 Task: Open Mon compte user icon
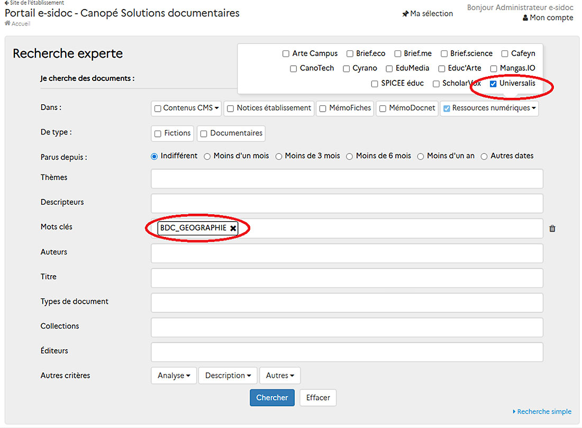pos(525,18)
